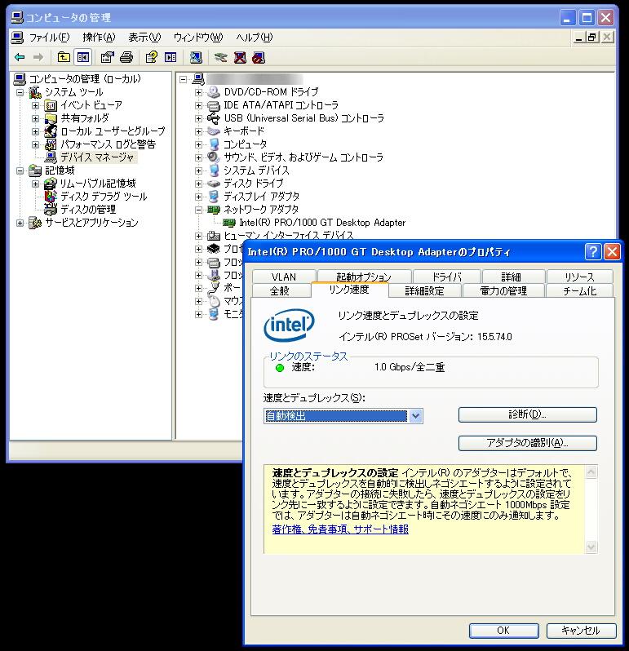Click the USB コントローラ device icon

214,118
